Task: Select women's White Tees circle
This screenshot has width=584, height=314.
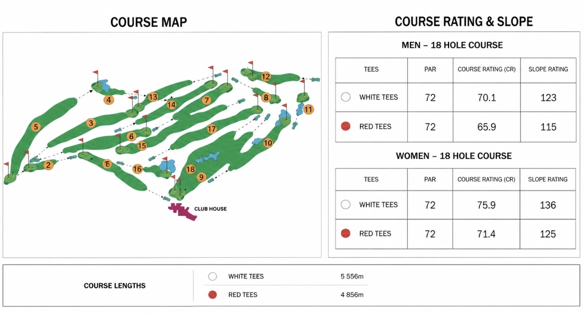Action: [346, 205]
